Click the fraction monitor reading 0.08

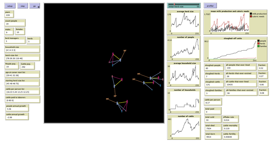pyautogui.click(x=263, y=92)
